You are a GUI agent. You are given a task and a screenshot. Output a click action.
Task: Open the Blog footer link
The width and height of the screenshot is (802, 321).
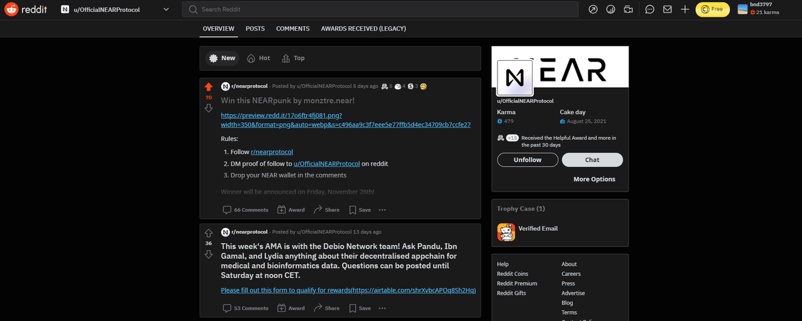567,303
